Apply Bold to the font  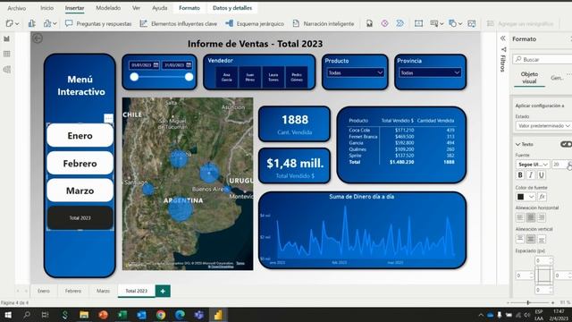tap(520, 175)
